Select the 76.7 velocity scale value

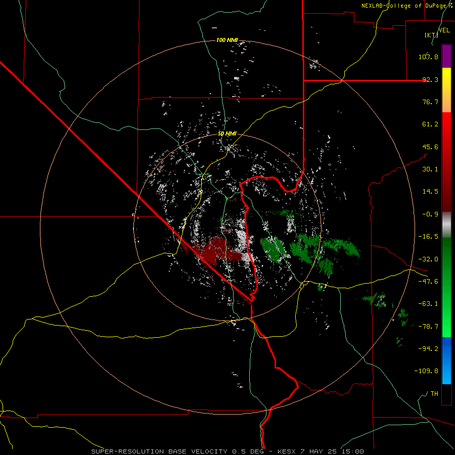(x=430, y=102)
